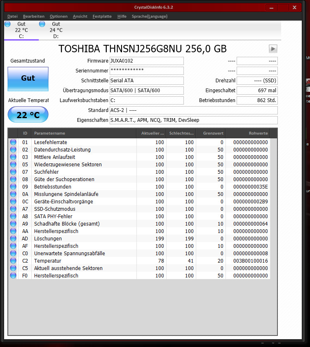Screen dimensions: 310x347
Task: Minimize the CrystalDiskInfo window
Action: [x=271, y=7]
